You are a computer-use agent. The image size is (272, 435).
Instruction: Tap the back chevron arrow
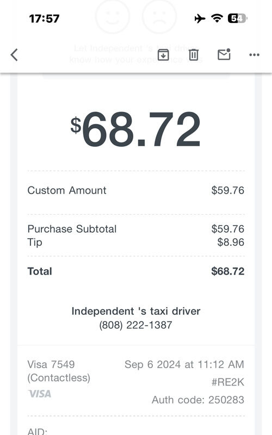[14, 55]
